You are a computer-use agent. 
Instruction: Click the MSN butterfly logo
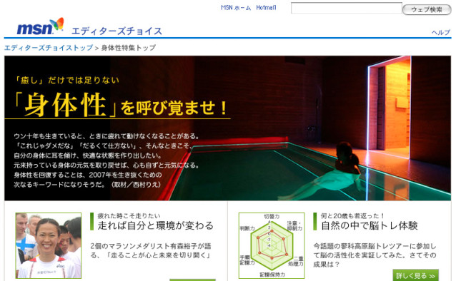(41, 26)
